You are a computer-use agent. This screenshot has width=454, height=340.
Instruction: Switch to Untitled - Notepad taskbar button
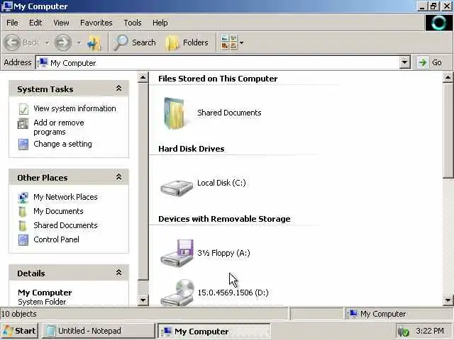[99, 331]
